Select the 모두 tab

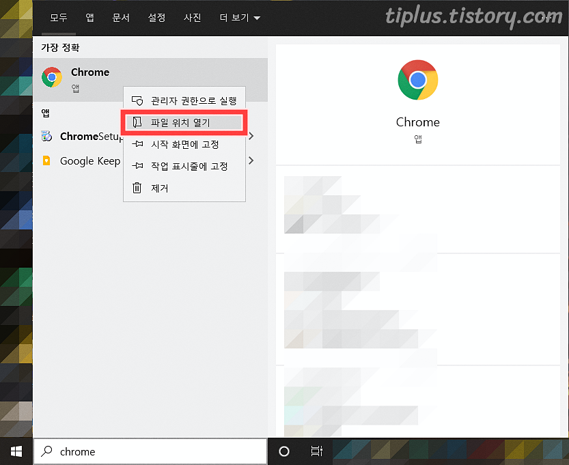pyautogui.click(x=59, y=17)
